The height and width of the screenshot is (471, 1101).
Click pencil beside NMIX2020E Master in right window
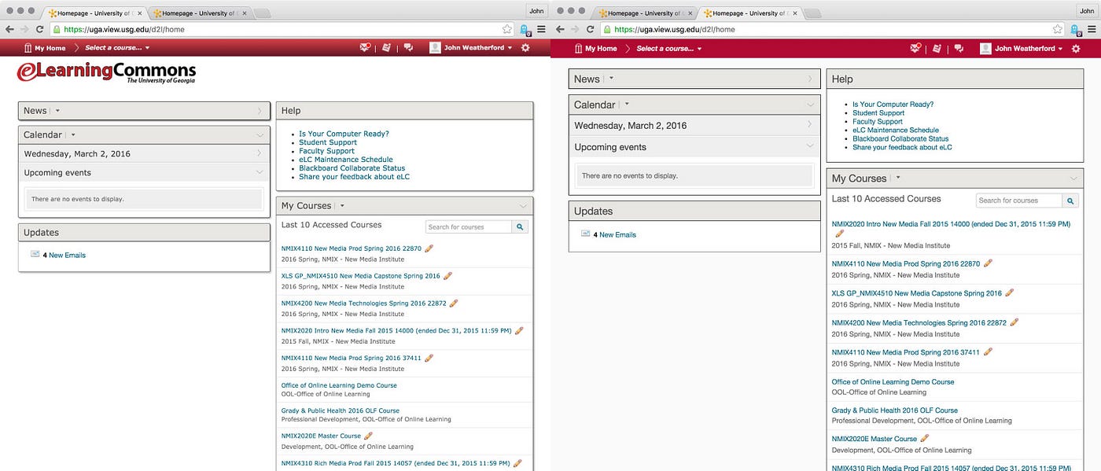[925, 439]
